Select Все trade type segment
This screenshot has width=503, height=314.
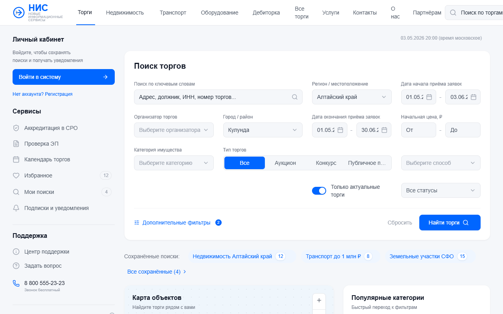[x=244, y=163]
